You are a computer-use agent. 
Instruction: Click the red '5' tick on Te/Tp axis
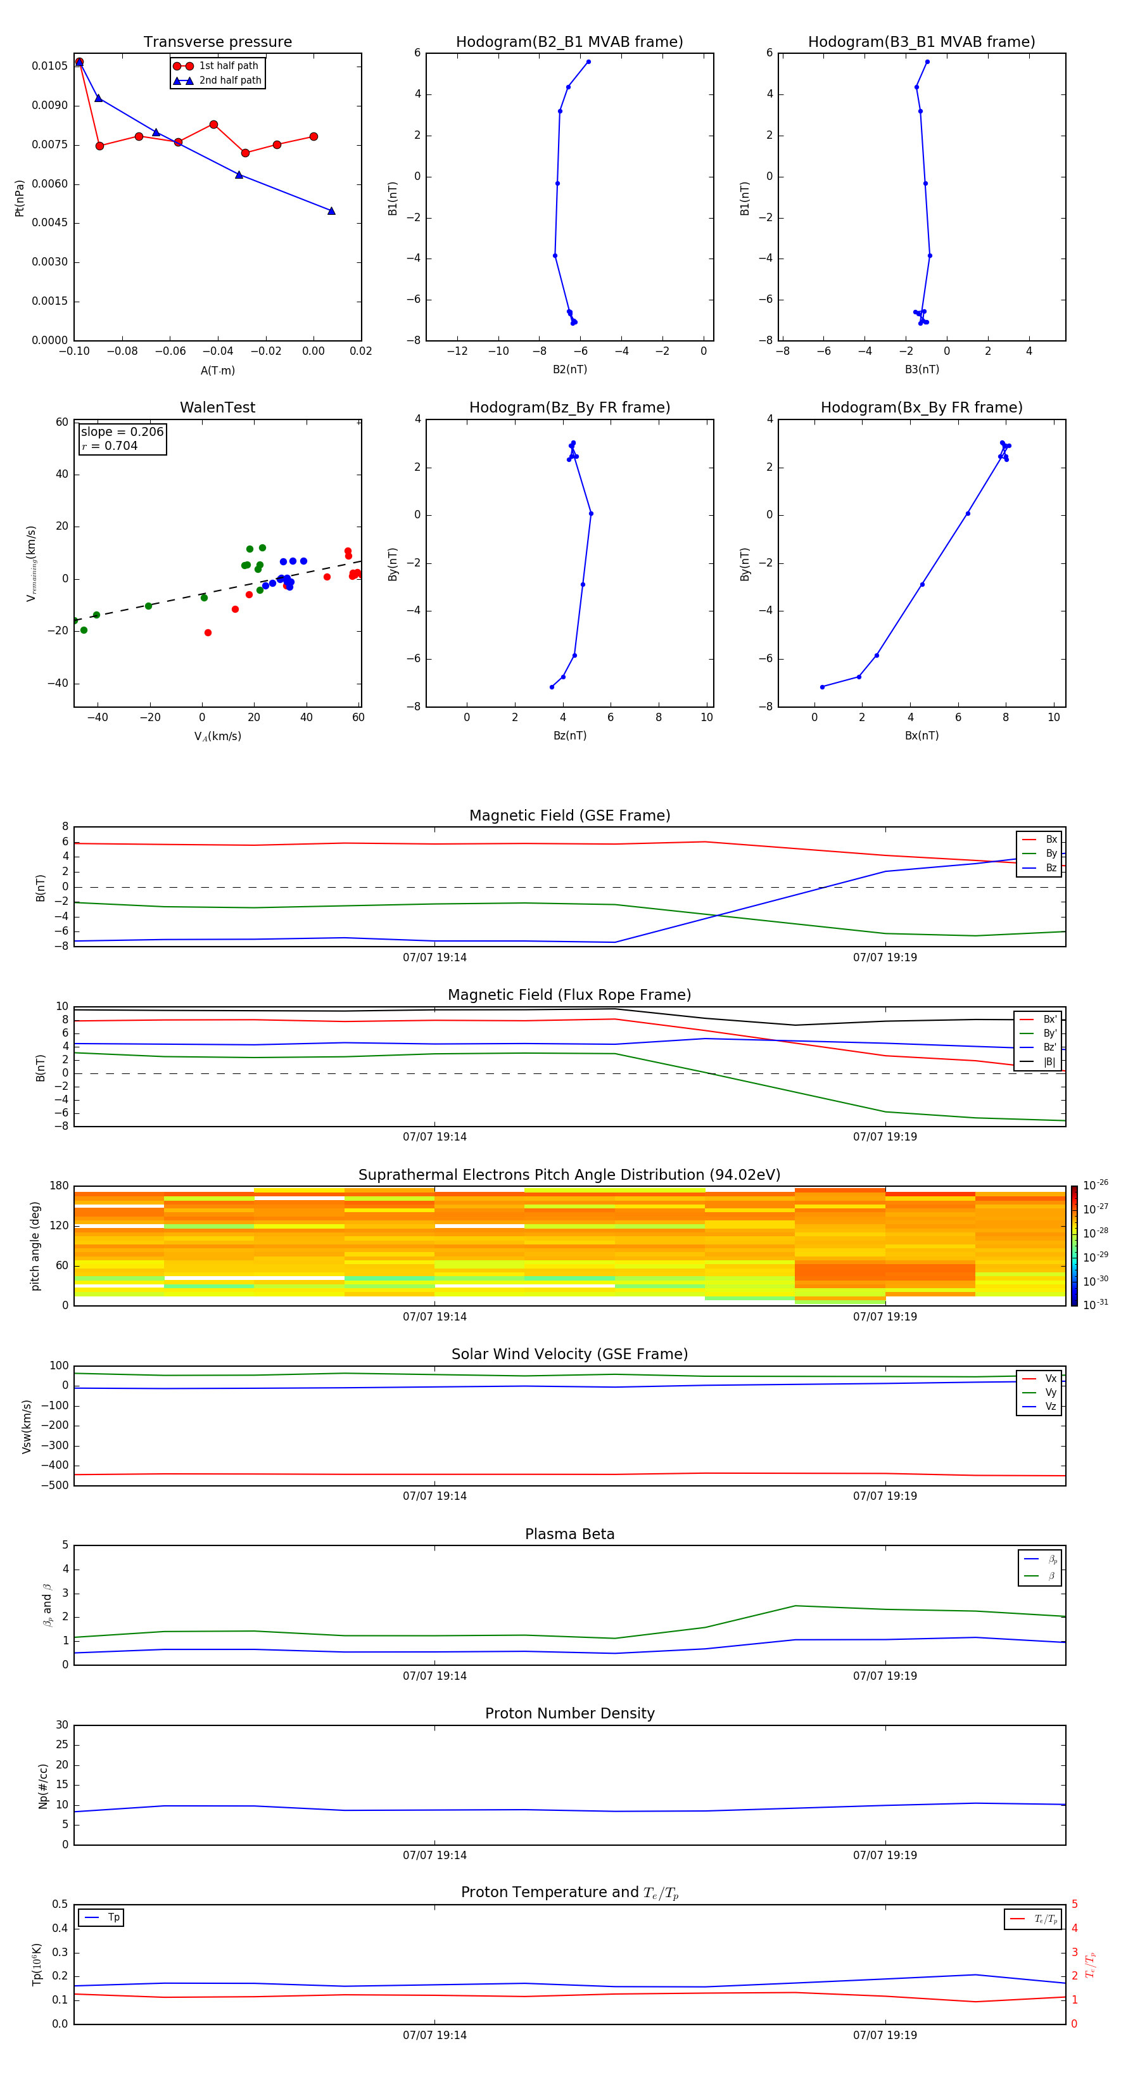[1074, 1904]
